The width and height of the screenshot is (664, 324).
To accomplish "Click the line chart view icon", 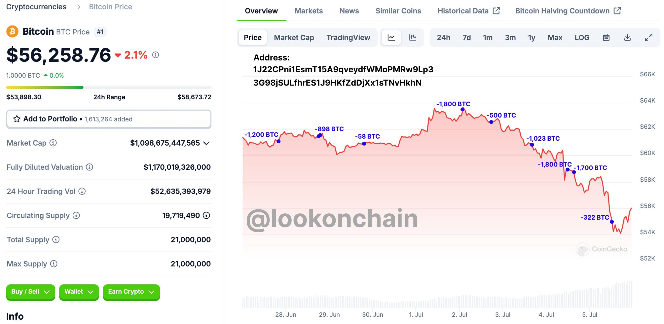I will pyautogui.click(x=391, y=38).
